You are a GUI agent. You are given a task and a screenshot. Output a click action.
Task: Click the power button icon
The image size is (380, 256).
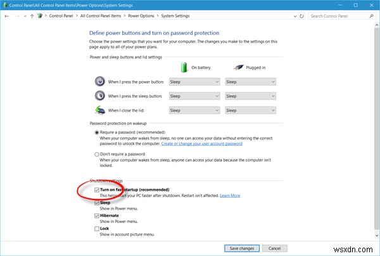100,82
